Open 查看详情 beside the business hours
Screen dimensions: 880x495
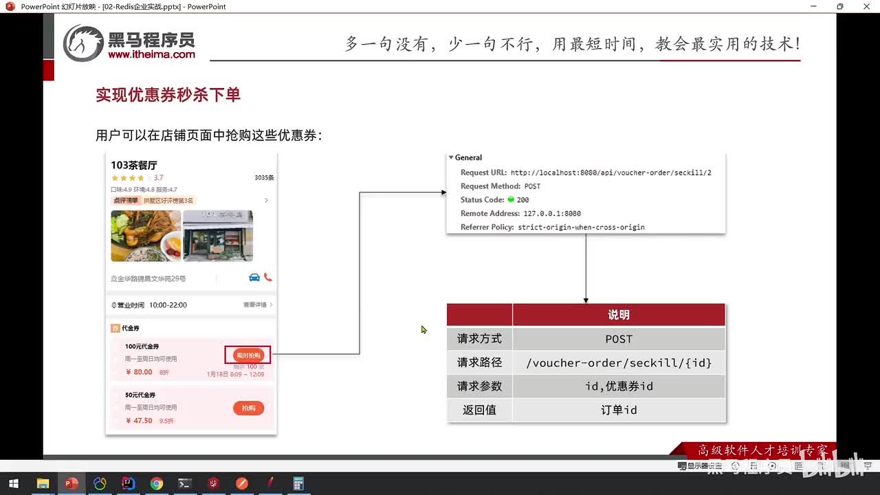[257, 305]
